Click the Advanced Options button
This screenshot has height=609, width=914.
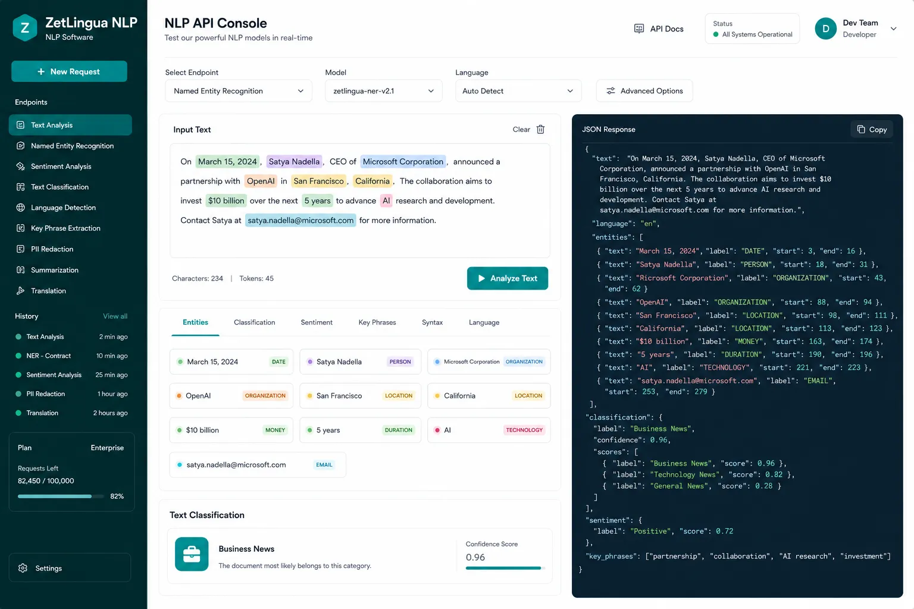pos(644,91)
